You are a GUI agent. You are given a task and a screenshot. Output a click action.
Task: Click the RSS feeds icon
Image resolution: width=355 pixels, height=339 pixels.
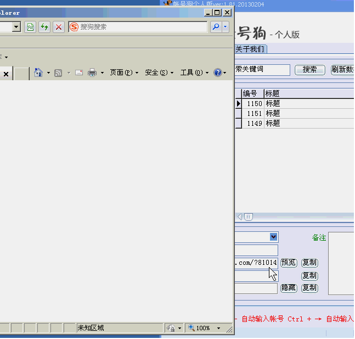(58, 73)
